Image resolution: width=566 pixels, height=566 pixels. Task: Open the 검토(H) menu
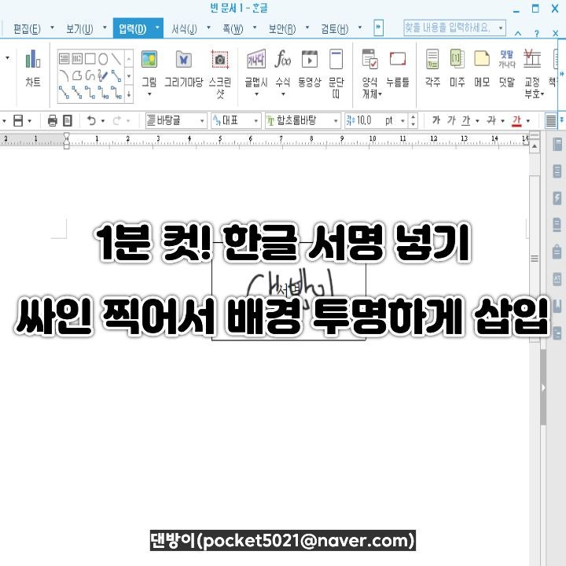point(335,28)
